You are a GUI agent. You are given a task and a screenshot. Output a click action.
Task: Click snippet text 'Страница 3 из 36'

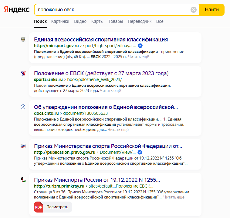50,192
